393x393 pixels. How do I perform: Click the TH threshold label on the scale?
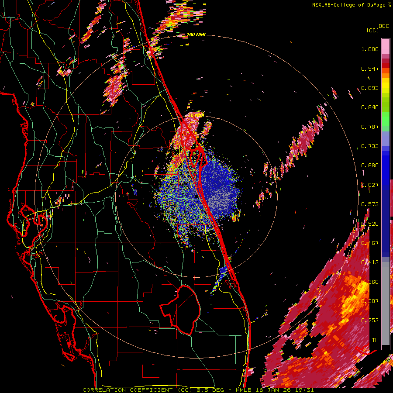pyautogui.click(x=375, y=340)
